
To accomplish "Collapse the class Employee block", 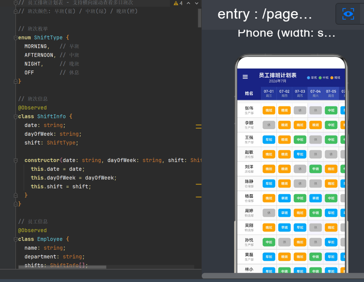I will coord(16,239).
